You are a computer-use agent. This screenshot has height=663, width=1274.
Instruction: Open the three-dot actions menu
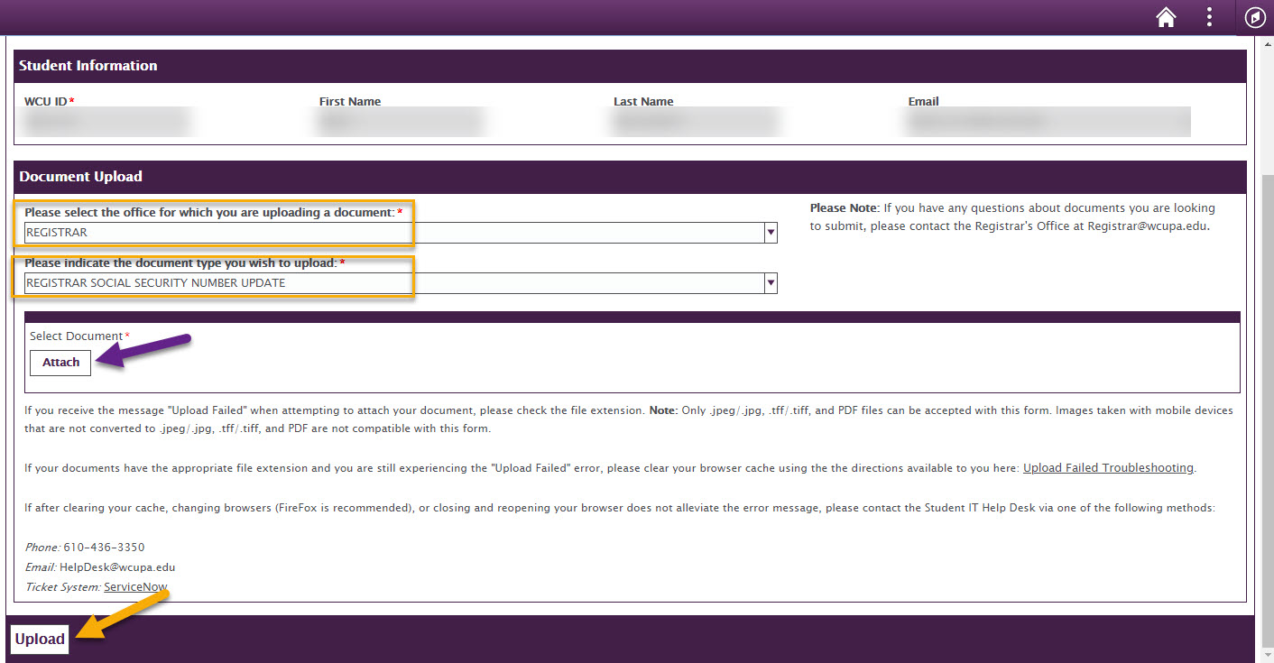click(1210, 18)
